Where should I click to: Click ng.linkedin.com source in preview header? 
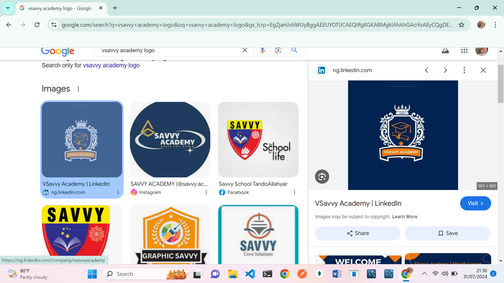pyautogui.click(x=352, y=70)
